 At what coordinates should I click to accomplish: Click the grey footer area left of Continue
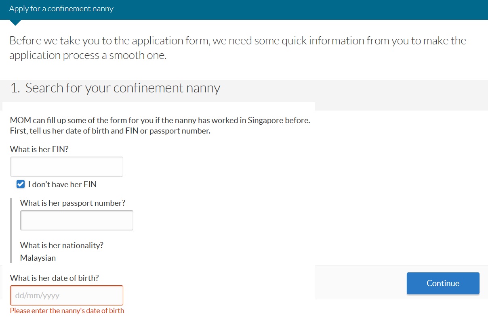point(360,282)
